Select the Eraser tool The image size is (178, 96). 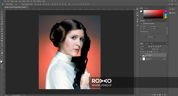2,34
